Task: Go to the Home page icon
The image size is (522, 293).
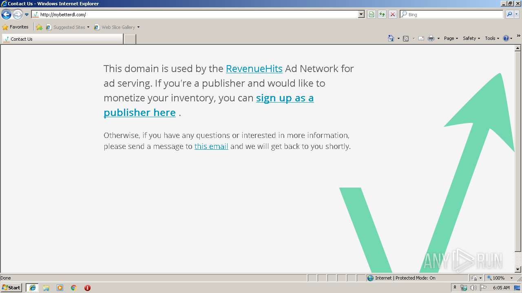Action: tap(391, 38)
